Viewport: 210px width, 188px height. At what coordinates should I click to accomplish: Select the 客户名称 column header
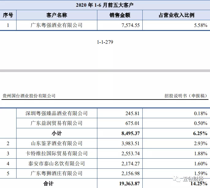click(x=57, y=15)
